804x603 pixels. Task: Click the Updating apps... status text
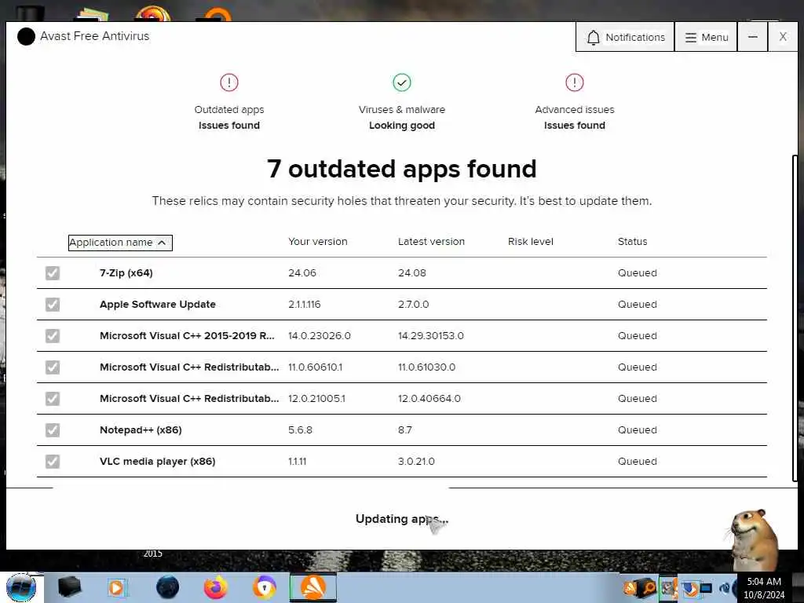tap(402, 519)
